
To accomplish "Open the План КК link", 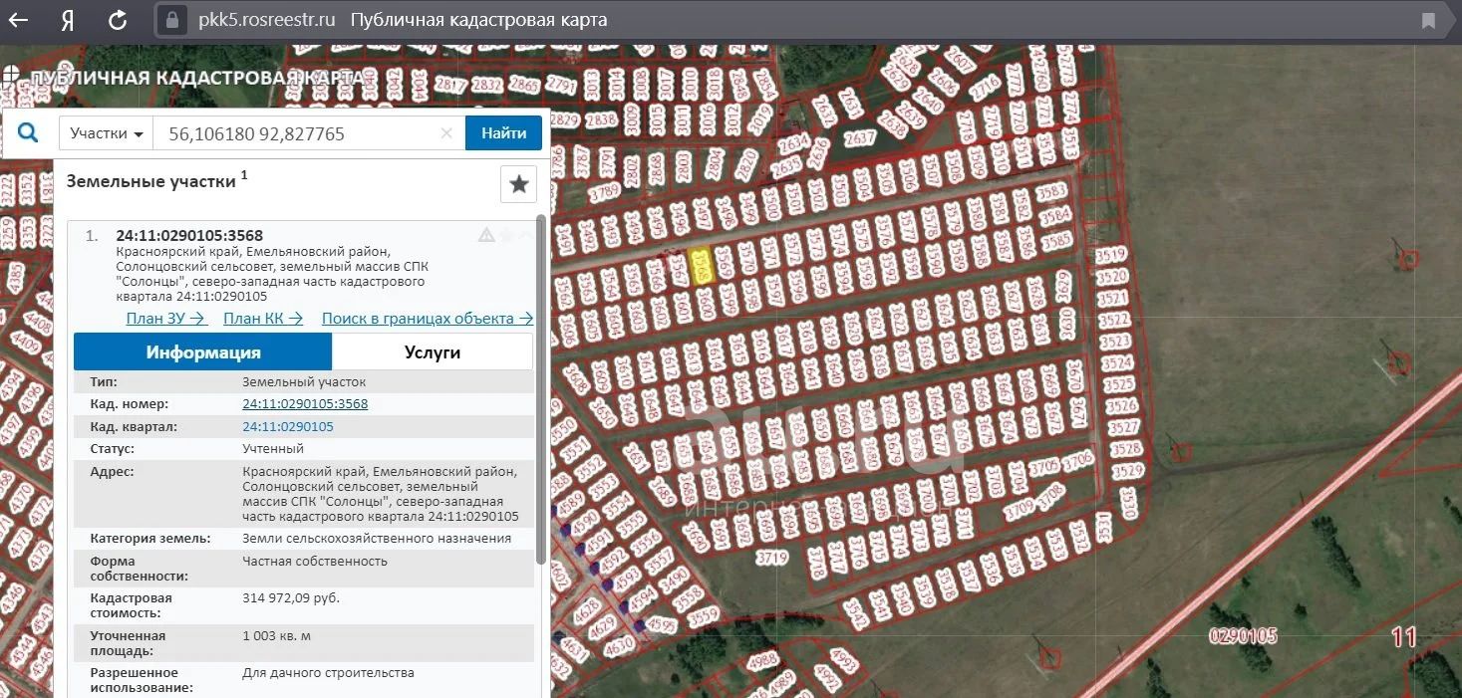I will point(263,319).
